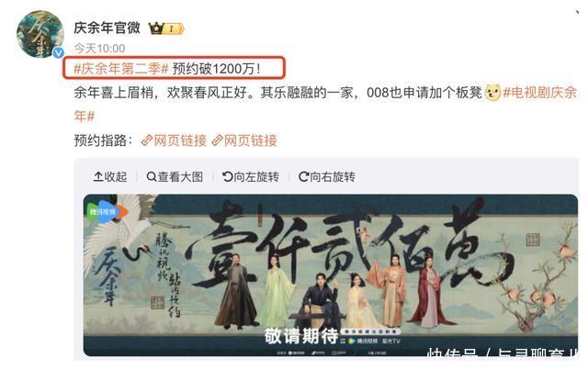
Task: Click the 壹仟贰佰万 poster image
Action: [x=331, y=275]
